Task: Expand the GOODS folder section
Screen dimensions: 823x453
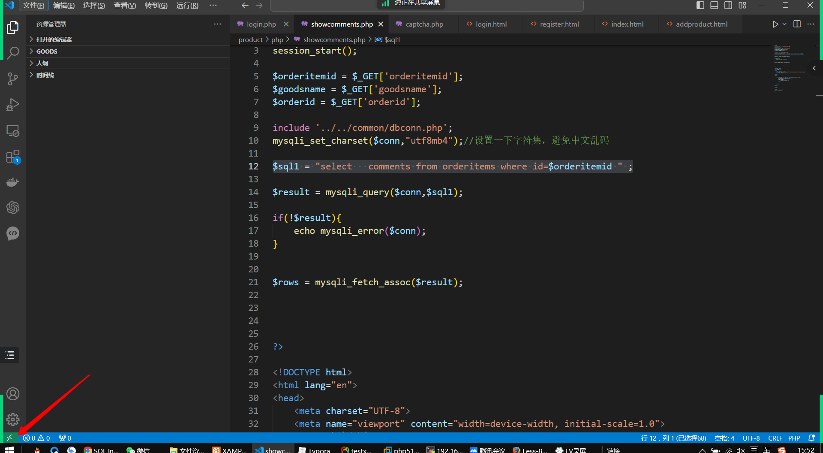Action: 128,51
